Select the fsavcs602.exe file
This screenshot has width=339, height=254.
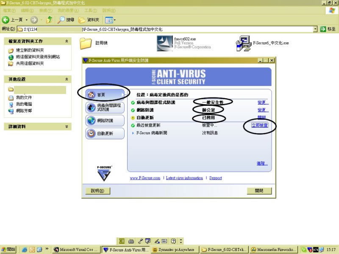tap(184, 43)
